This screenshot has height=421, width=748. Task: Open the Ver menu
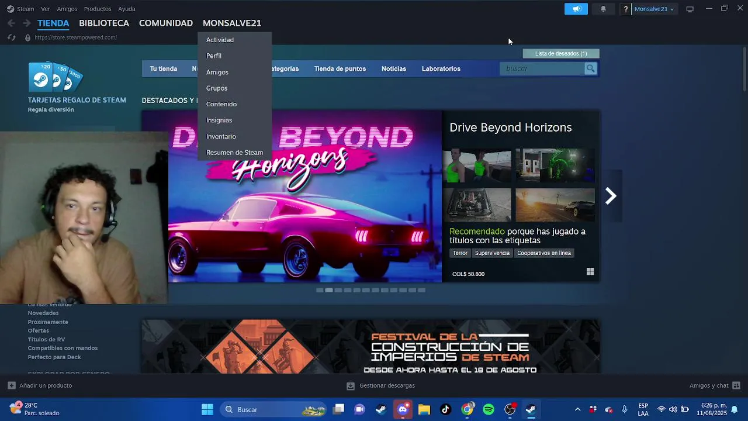(x=46, y=9)
